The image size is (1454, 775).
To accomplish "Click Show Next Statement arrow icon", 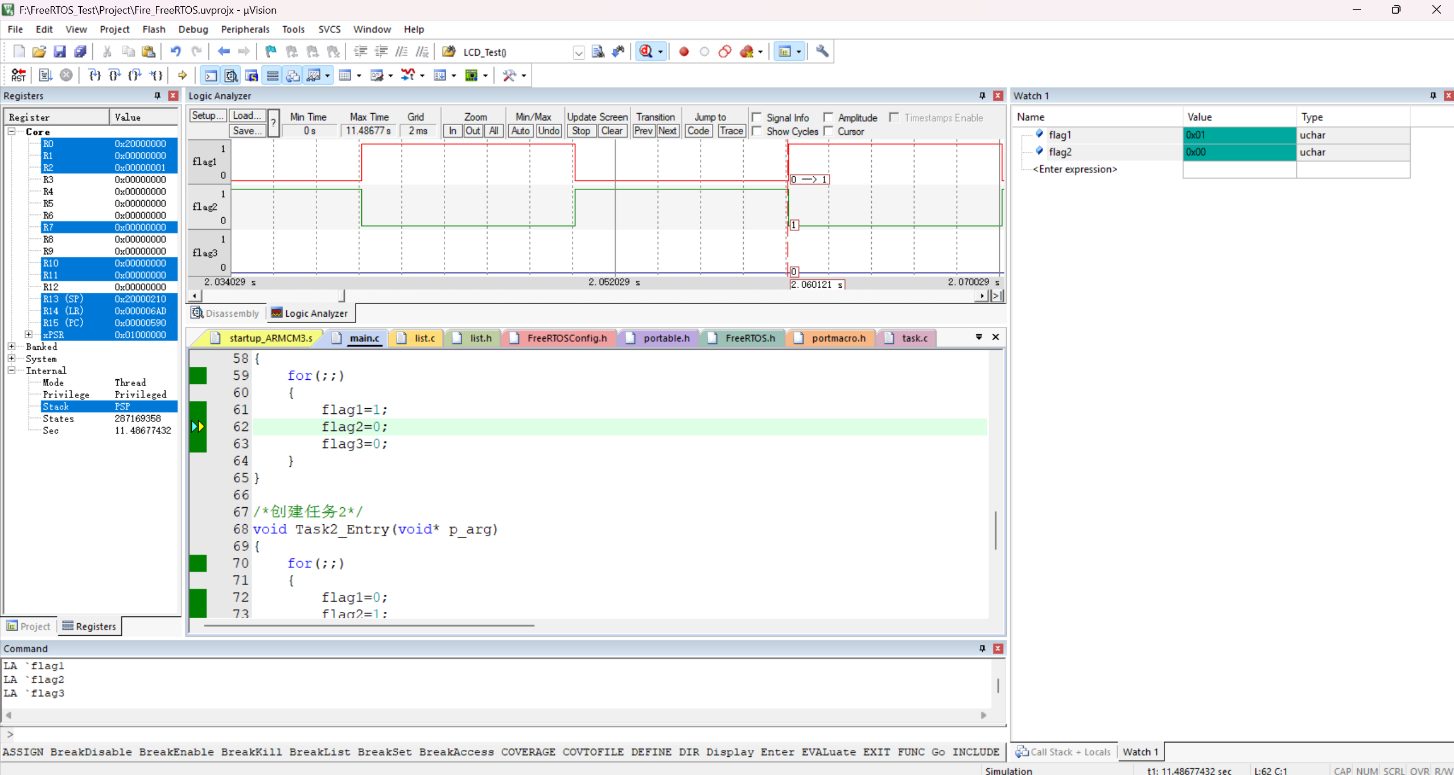I will click(x=182, y=75).
